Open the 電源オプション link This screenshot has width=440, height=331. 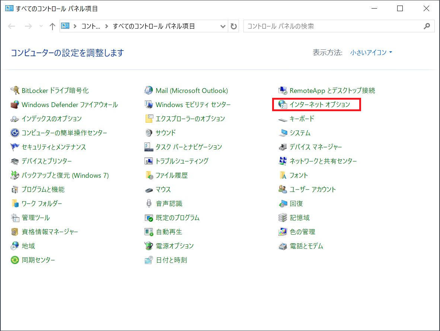click(175, 246)
